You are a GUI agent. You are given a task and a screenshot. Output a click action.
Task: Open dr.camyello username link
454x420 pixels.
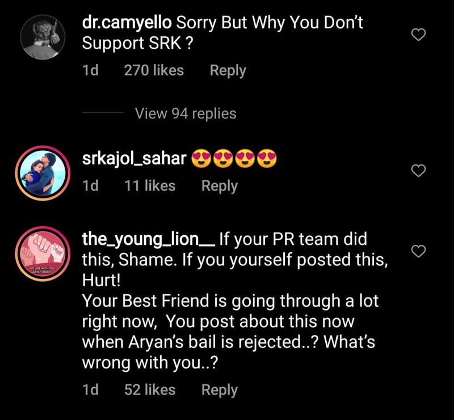pos(128,24)
